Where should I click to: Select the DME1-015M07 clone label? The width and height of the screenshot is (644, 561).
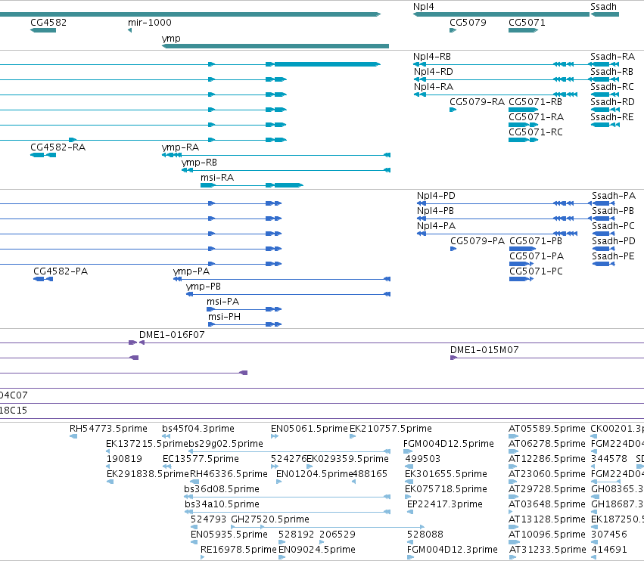(484, 351)
